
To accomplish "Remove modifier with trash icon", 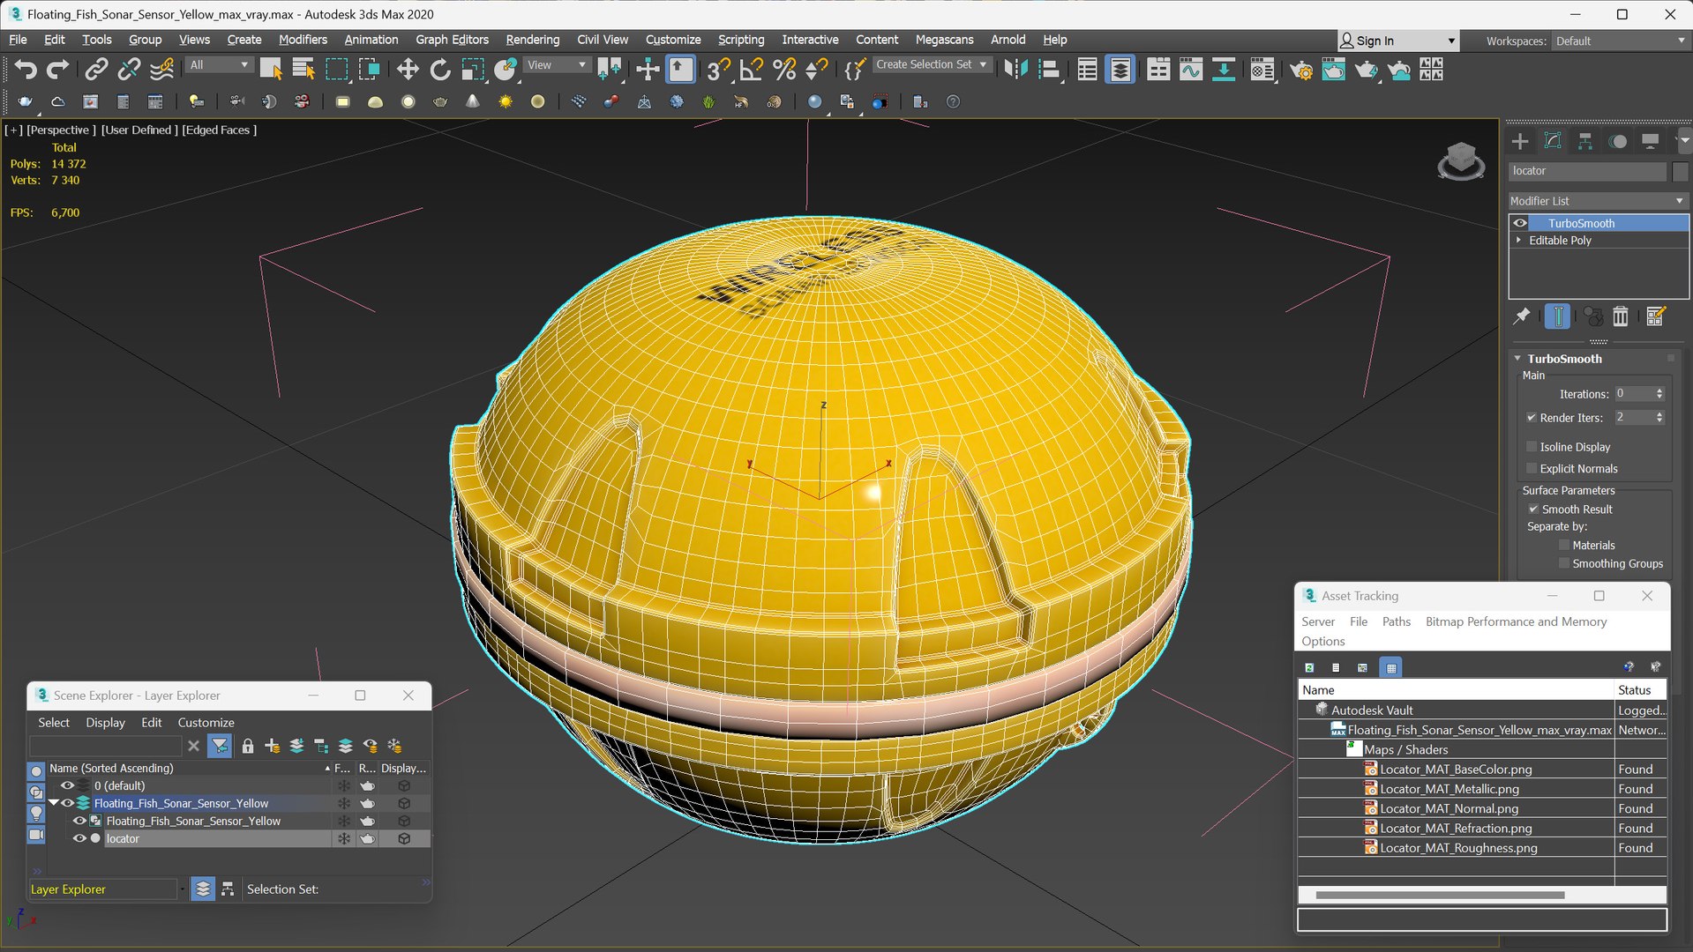I will click(x=1621, y=316).
